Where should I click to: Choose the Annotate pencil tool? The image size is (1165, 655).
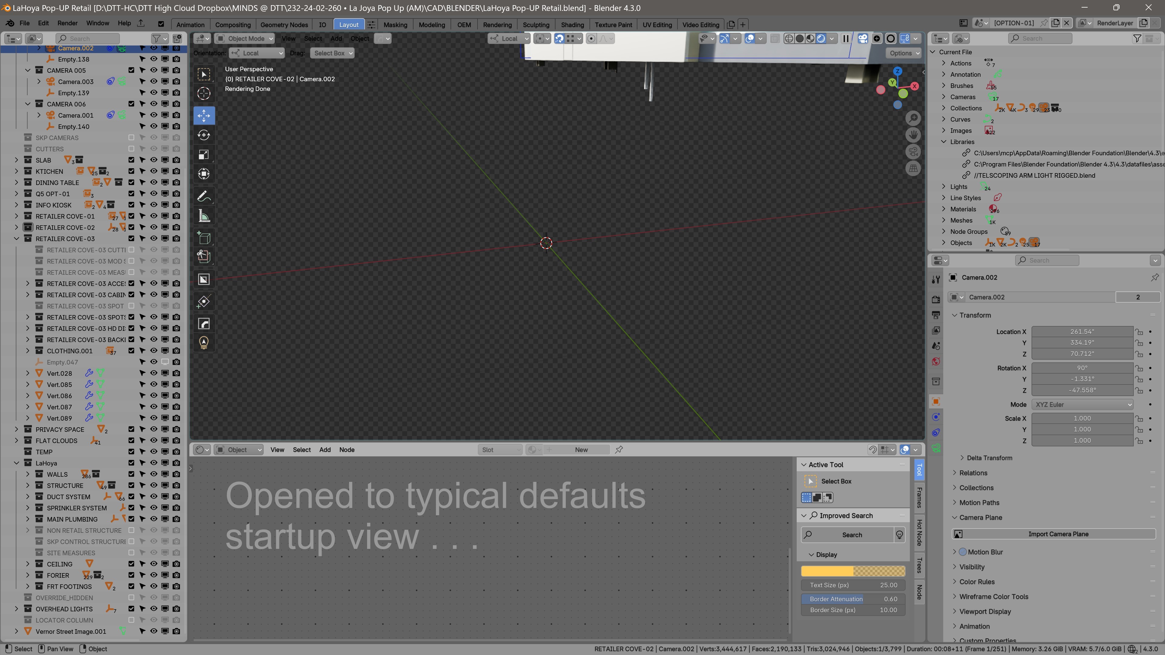pos(204,196)
